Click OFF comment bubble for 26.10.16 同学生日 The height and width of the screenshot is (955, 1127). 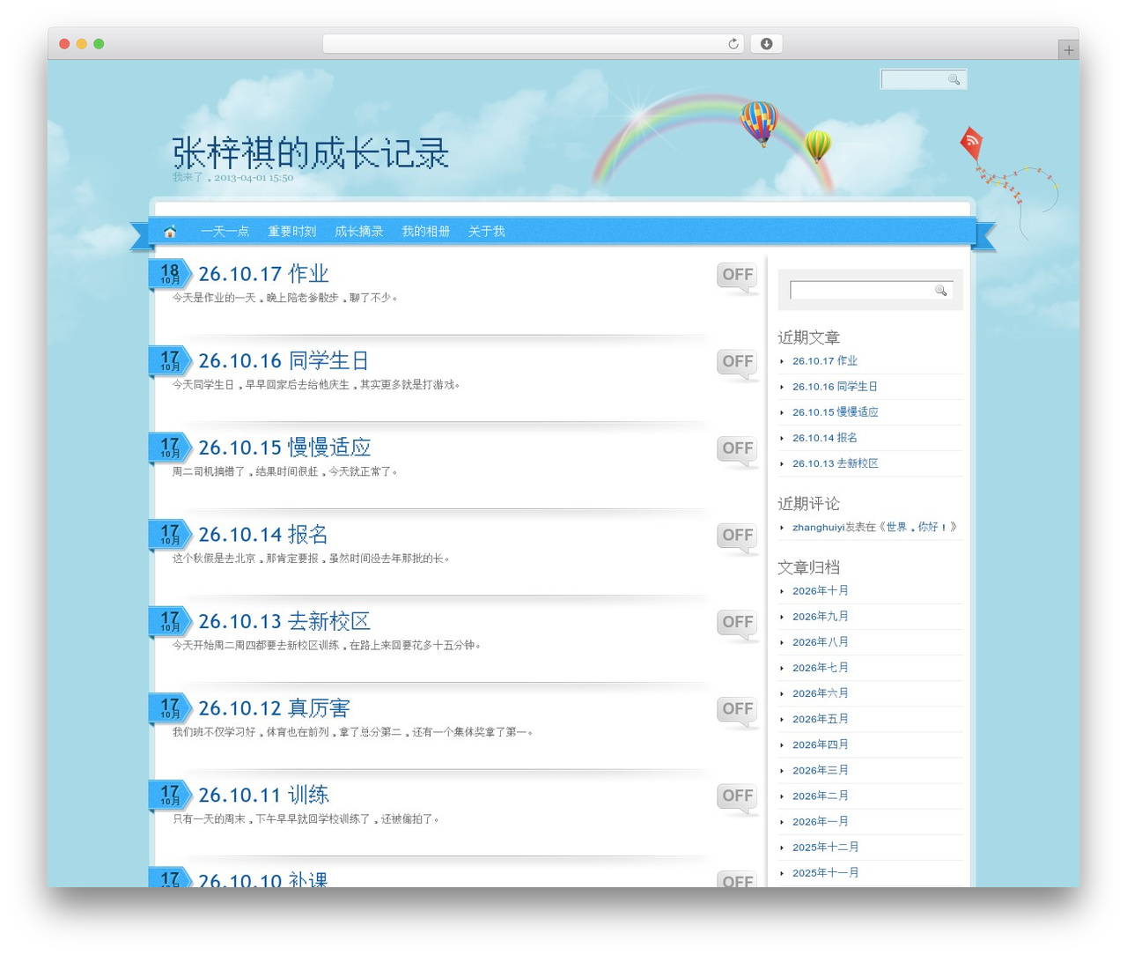[738, 365]
